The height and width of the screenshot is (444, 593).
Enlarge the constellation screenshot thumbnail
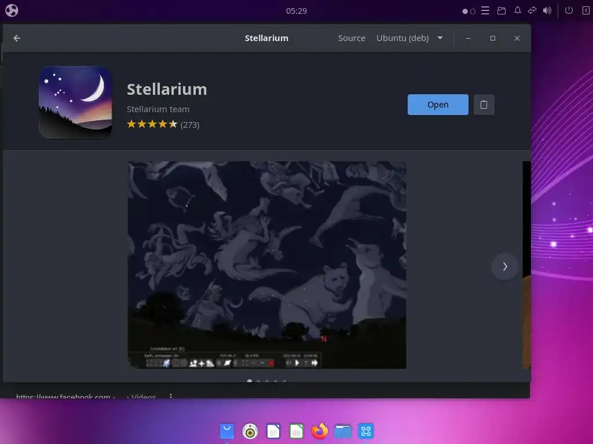click(267, 265)
